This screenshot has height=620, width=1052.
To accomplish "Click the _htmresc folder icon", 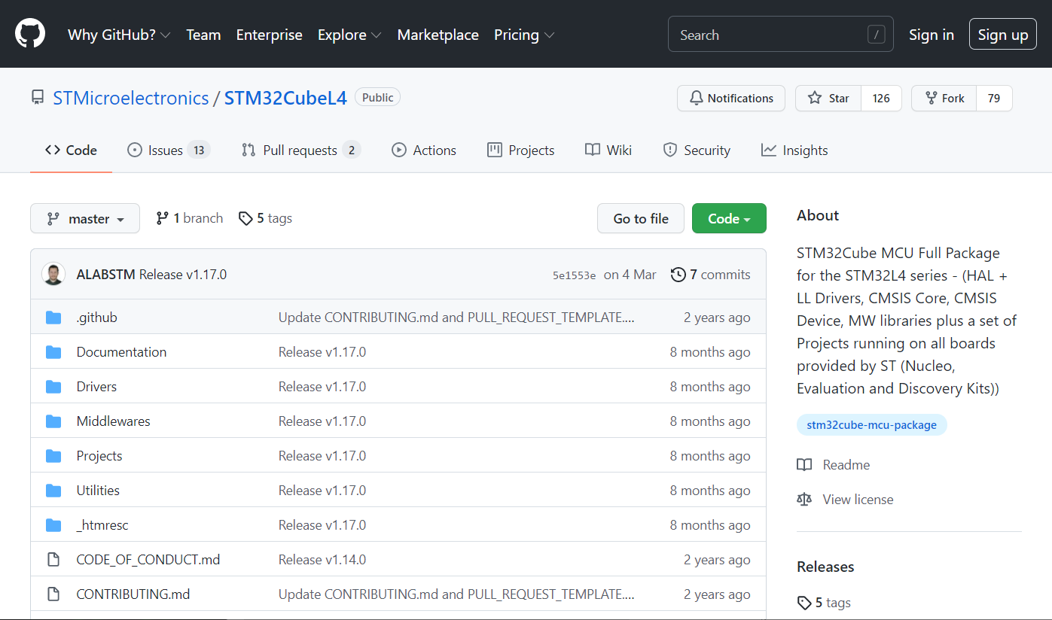I will tap(53, 525).
